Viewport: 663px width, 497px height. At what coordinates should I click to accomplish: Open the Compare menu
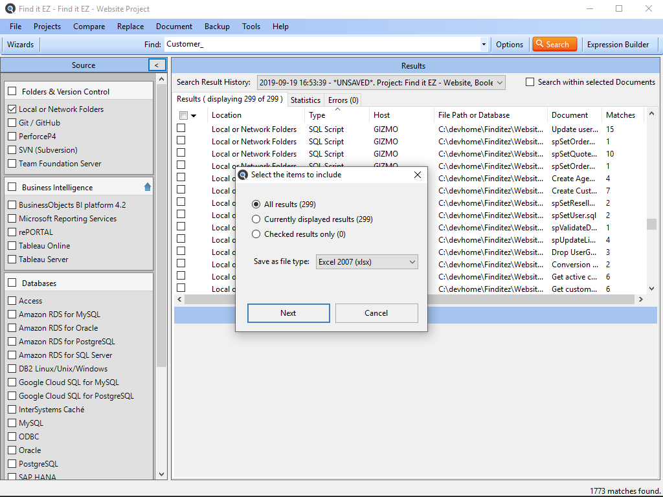[89, 27]
